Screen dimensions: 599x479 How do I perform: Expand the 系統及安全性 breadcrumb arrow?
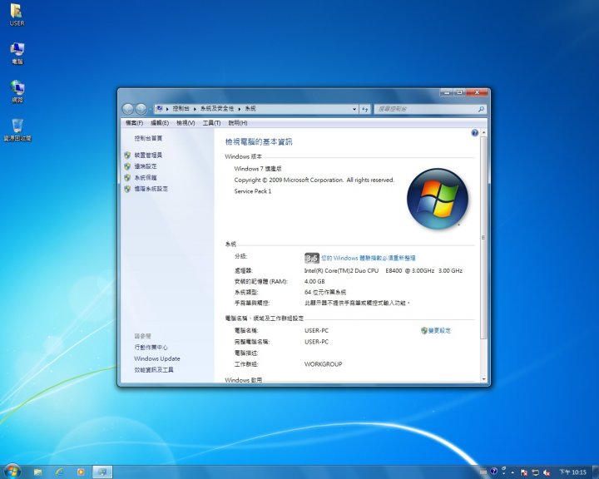[x=239, y=109]
